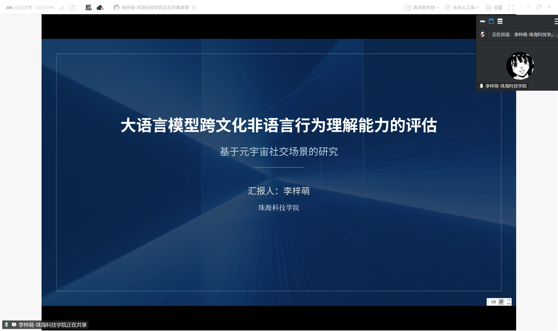Switch video panel to stacked list view
The width and height of the screenshot is (558, 331).
[500, 21]
